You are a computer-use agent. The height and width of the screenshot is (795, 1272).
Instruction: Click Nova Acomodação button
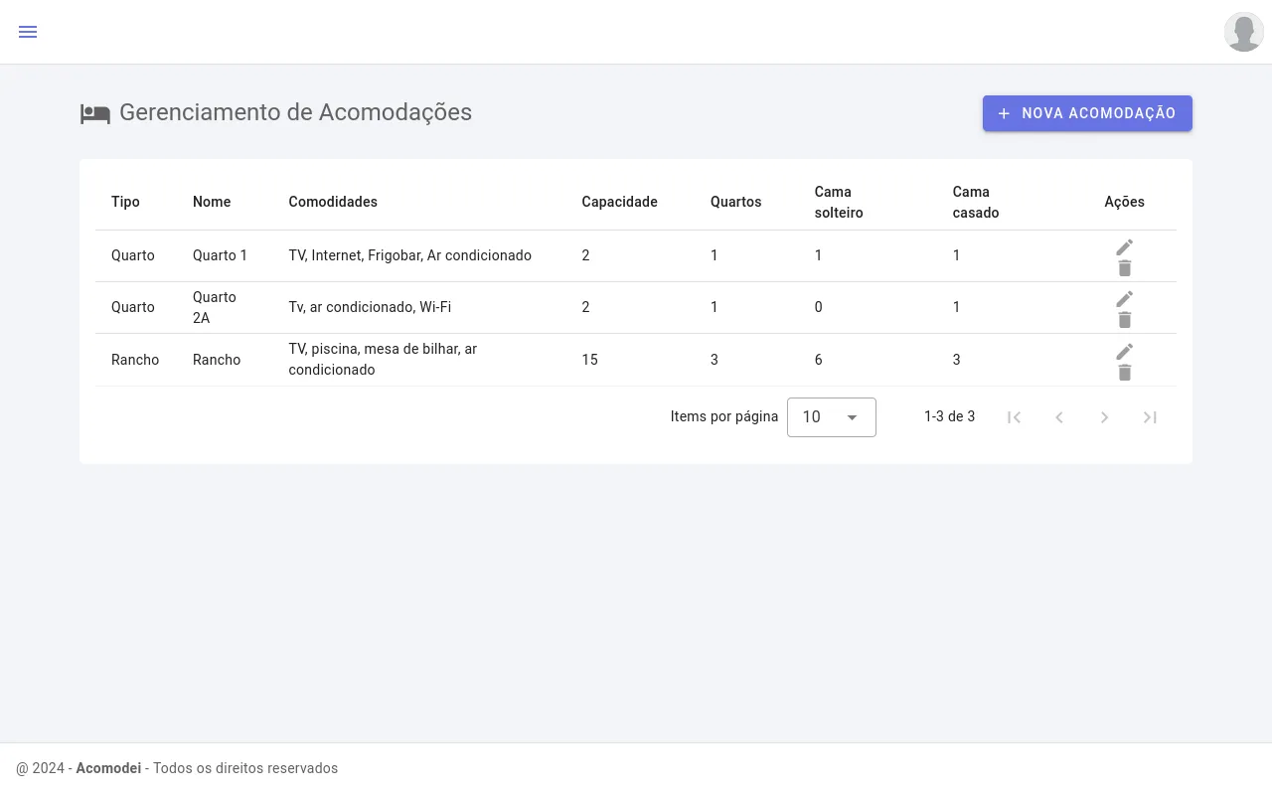click(1087, 113)
